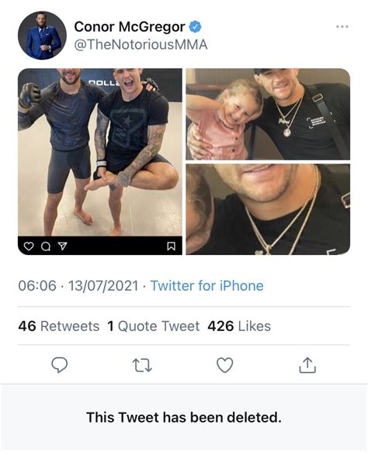Viewport: 368px width, 452px height.
Task: View the 426 Likes list
Action: (239, 326)
